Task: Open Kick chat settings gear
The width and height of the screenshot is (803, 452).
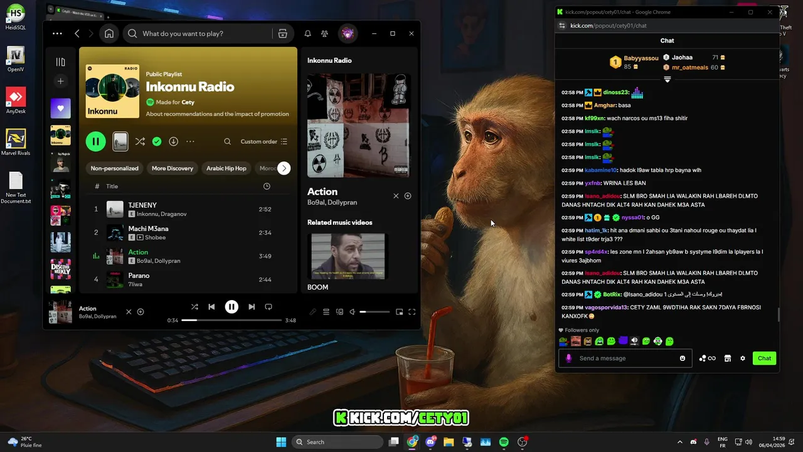Action: pyautogui.click(x=743, y=358)
